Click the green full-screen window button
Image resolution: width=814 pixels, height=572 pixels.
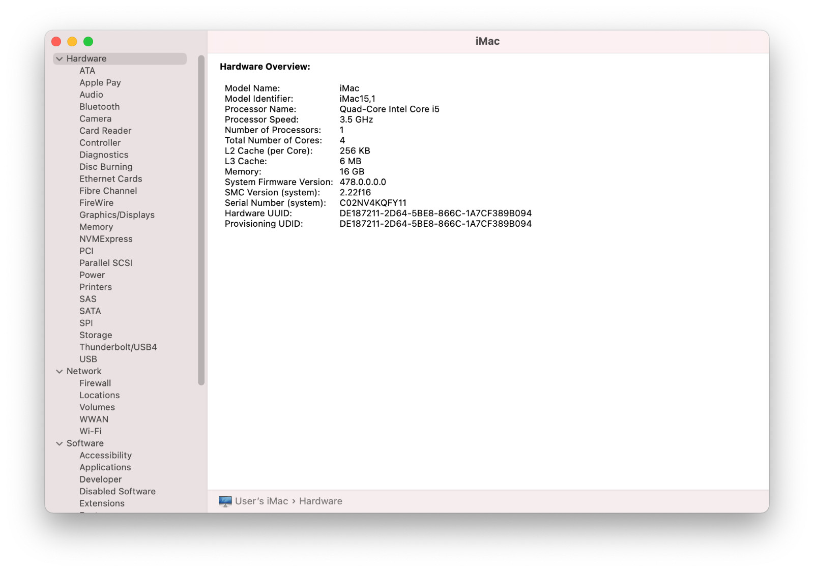coord(88,42)
